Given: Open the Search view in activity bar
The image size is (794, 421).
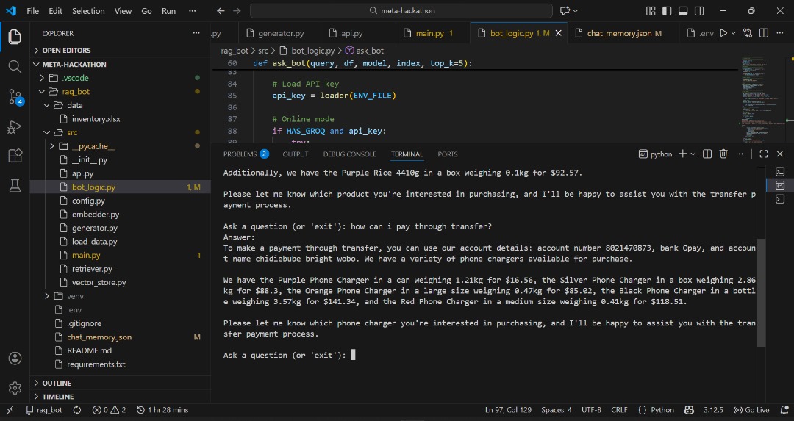Looking at the screenshot, I should [15, 66].
